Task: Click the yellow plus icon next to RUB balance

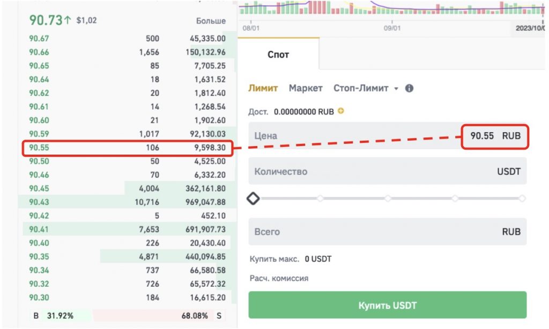Action: (340, 112)
